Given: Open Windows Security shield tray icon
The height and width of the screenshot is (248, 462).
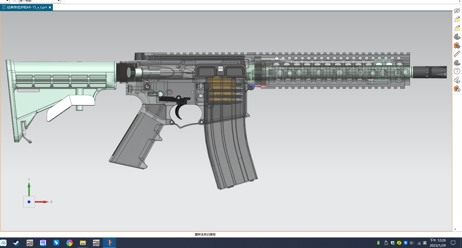Looking at the screenshot, I should click(393, 243).
